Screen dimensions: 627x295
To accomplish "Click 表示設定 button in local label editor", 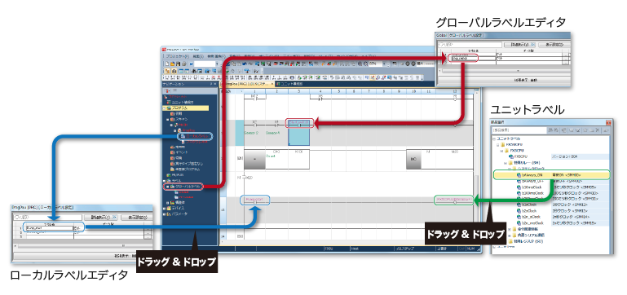I will coord(136,218).
